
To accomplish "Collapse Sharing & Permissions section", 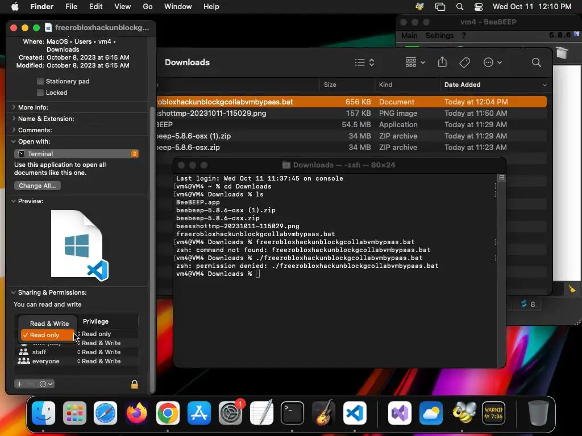I will click(x=14, y=292).
